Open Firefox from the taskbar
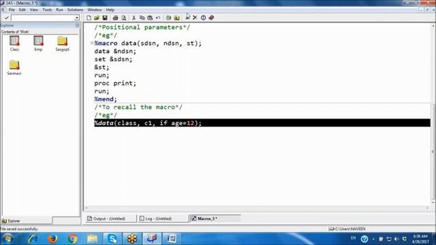436x245 pixels. (52, 239)
